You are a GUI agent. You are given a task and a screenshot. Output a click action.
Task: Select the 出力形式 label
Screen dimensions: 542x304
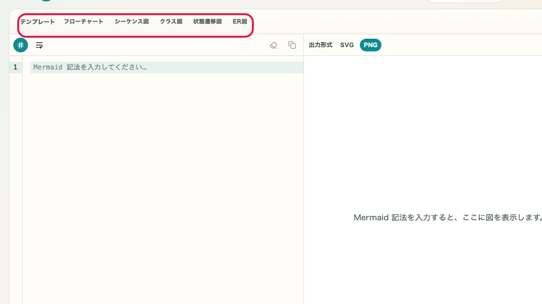coord(321,45)
